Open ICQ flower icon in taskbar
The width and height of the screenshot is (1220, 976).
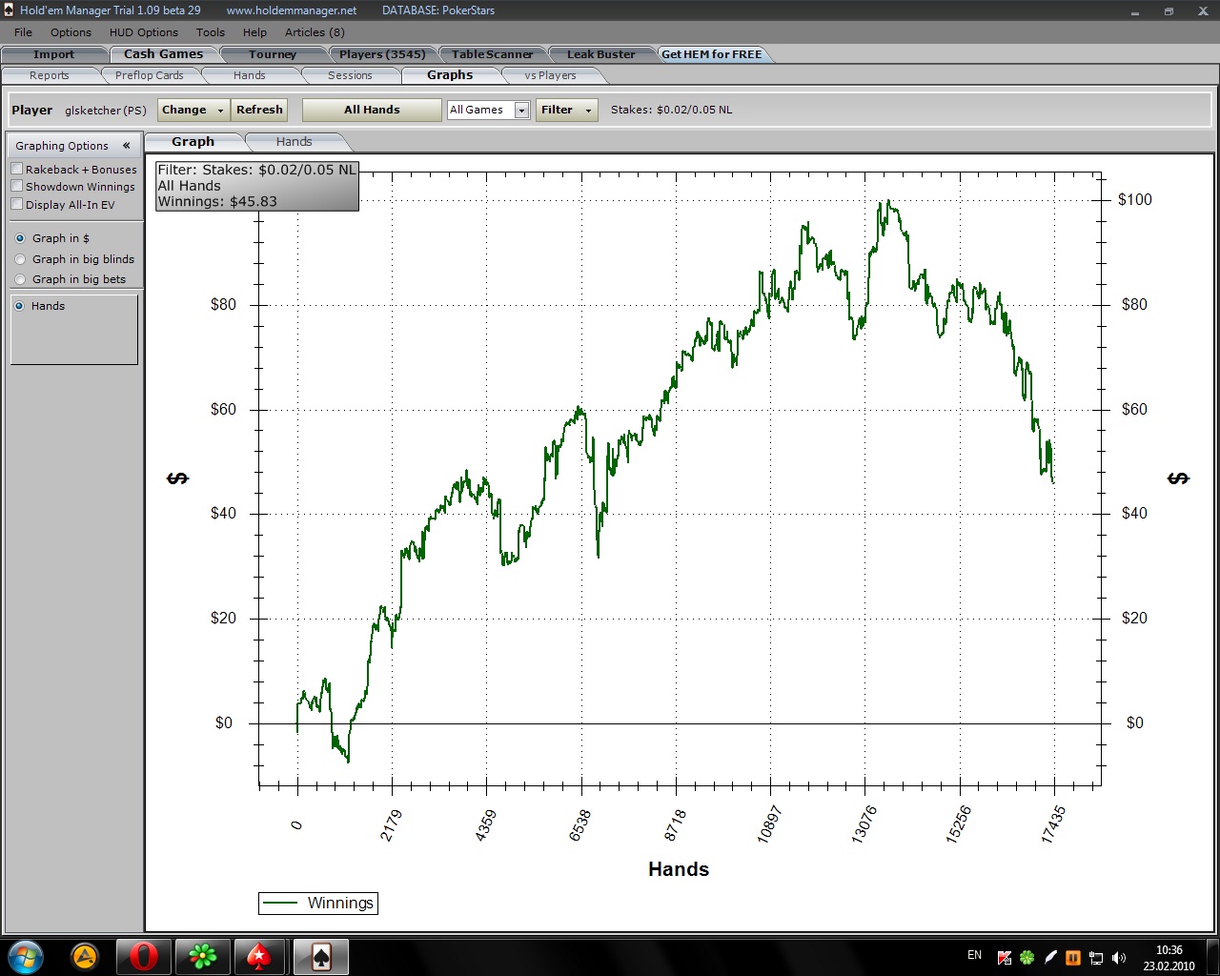click(x=201, y=956)
